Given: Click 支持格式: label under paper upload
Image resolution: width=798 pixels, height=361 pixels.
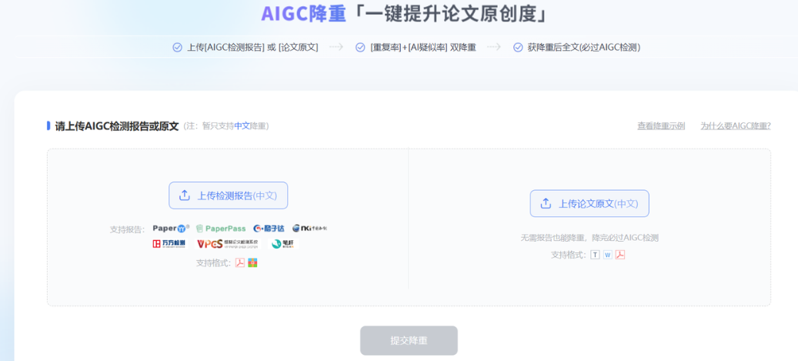Looking at the screenshot, I should (569, 255).
